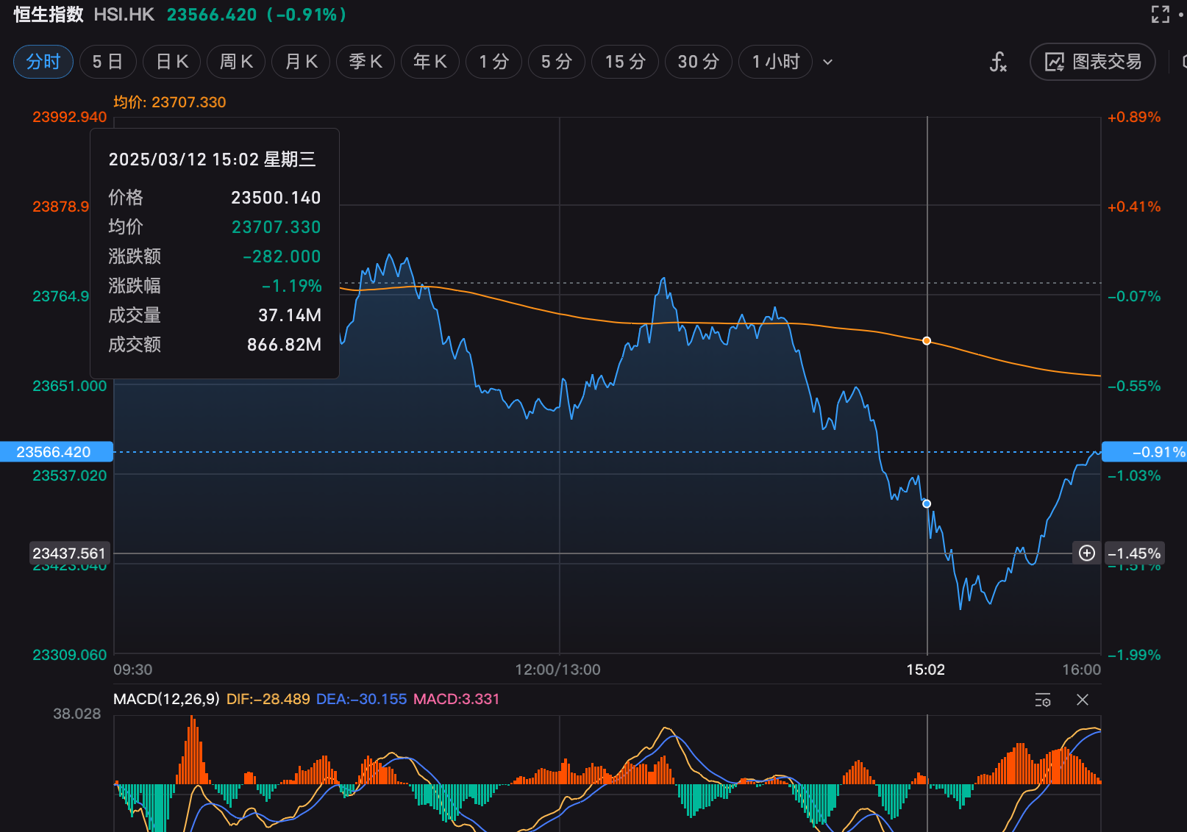Switch to the 1小时 hourly interval
Image resolution: width=1187 pixels, height=832 pixels.
[x=775, y=62]
